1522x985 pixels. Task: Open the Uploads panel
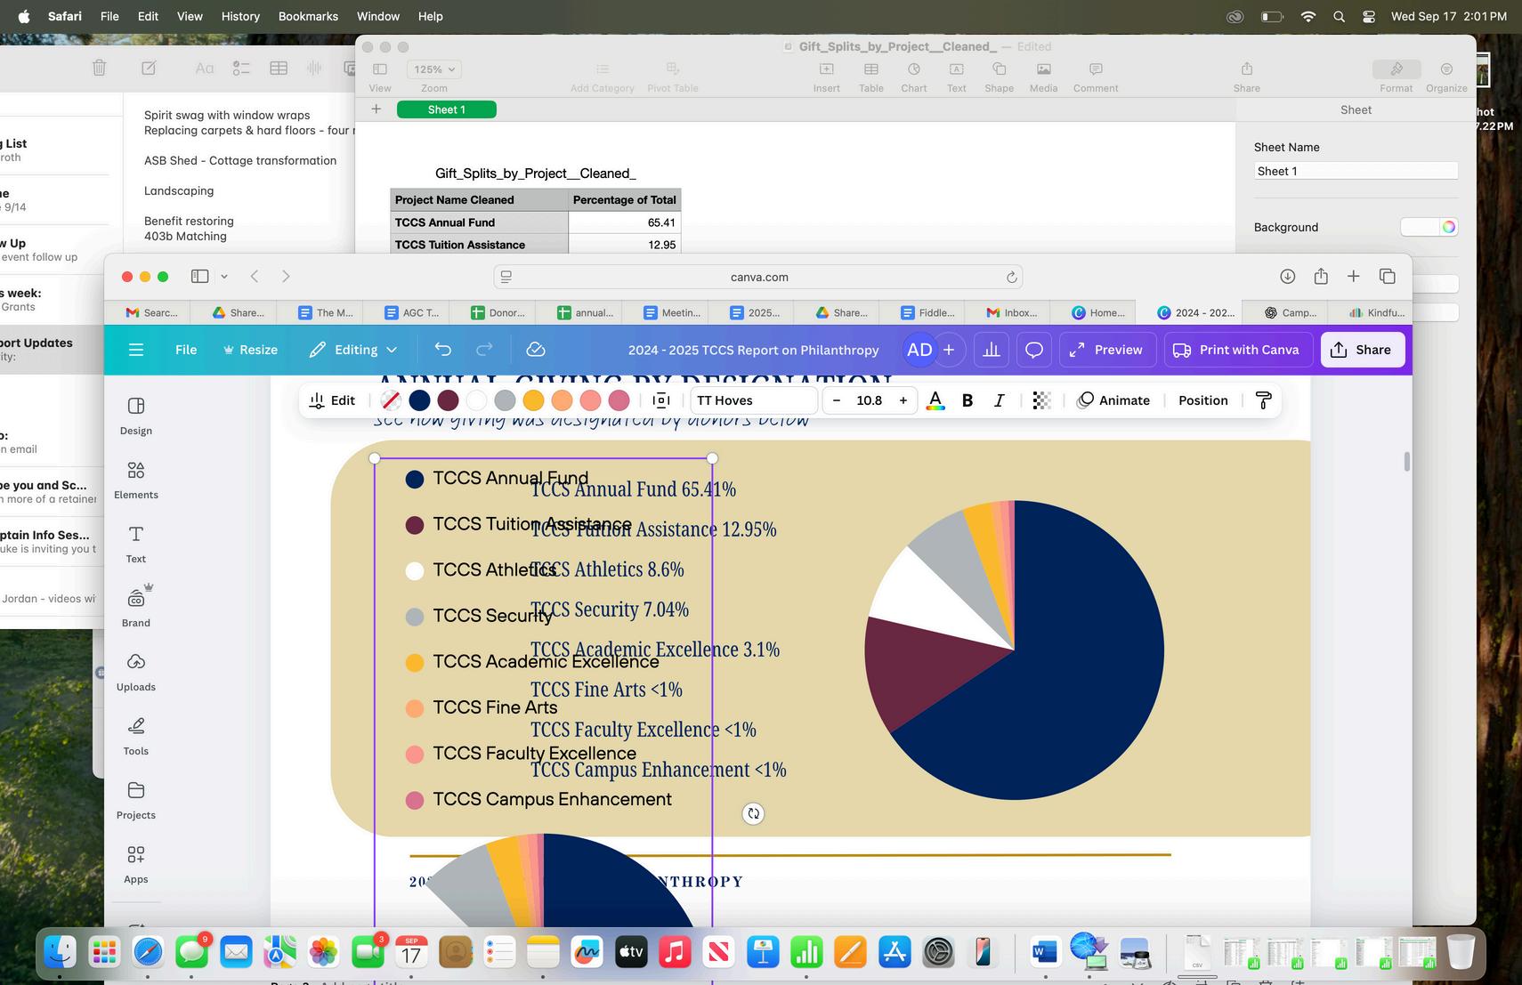(136, 672)
